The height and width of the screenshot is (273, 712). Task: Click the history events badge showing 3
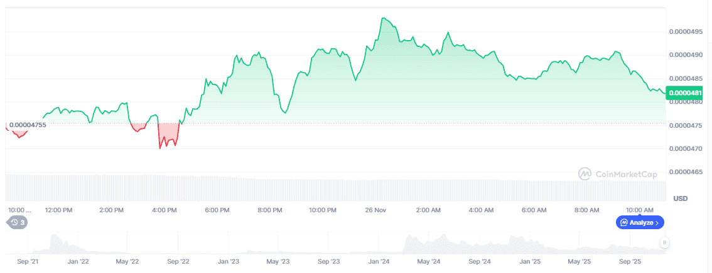pos(17,222)
